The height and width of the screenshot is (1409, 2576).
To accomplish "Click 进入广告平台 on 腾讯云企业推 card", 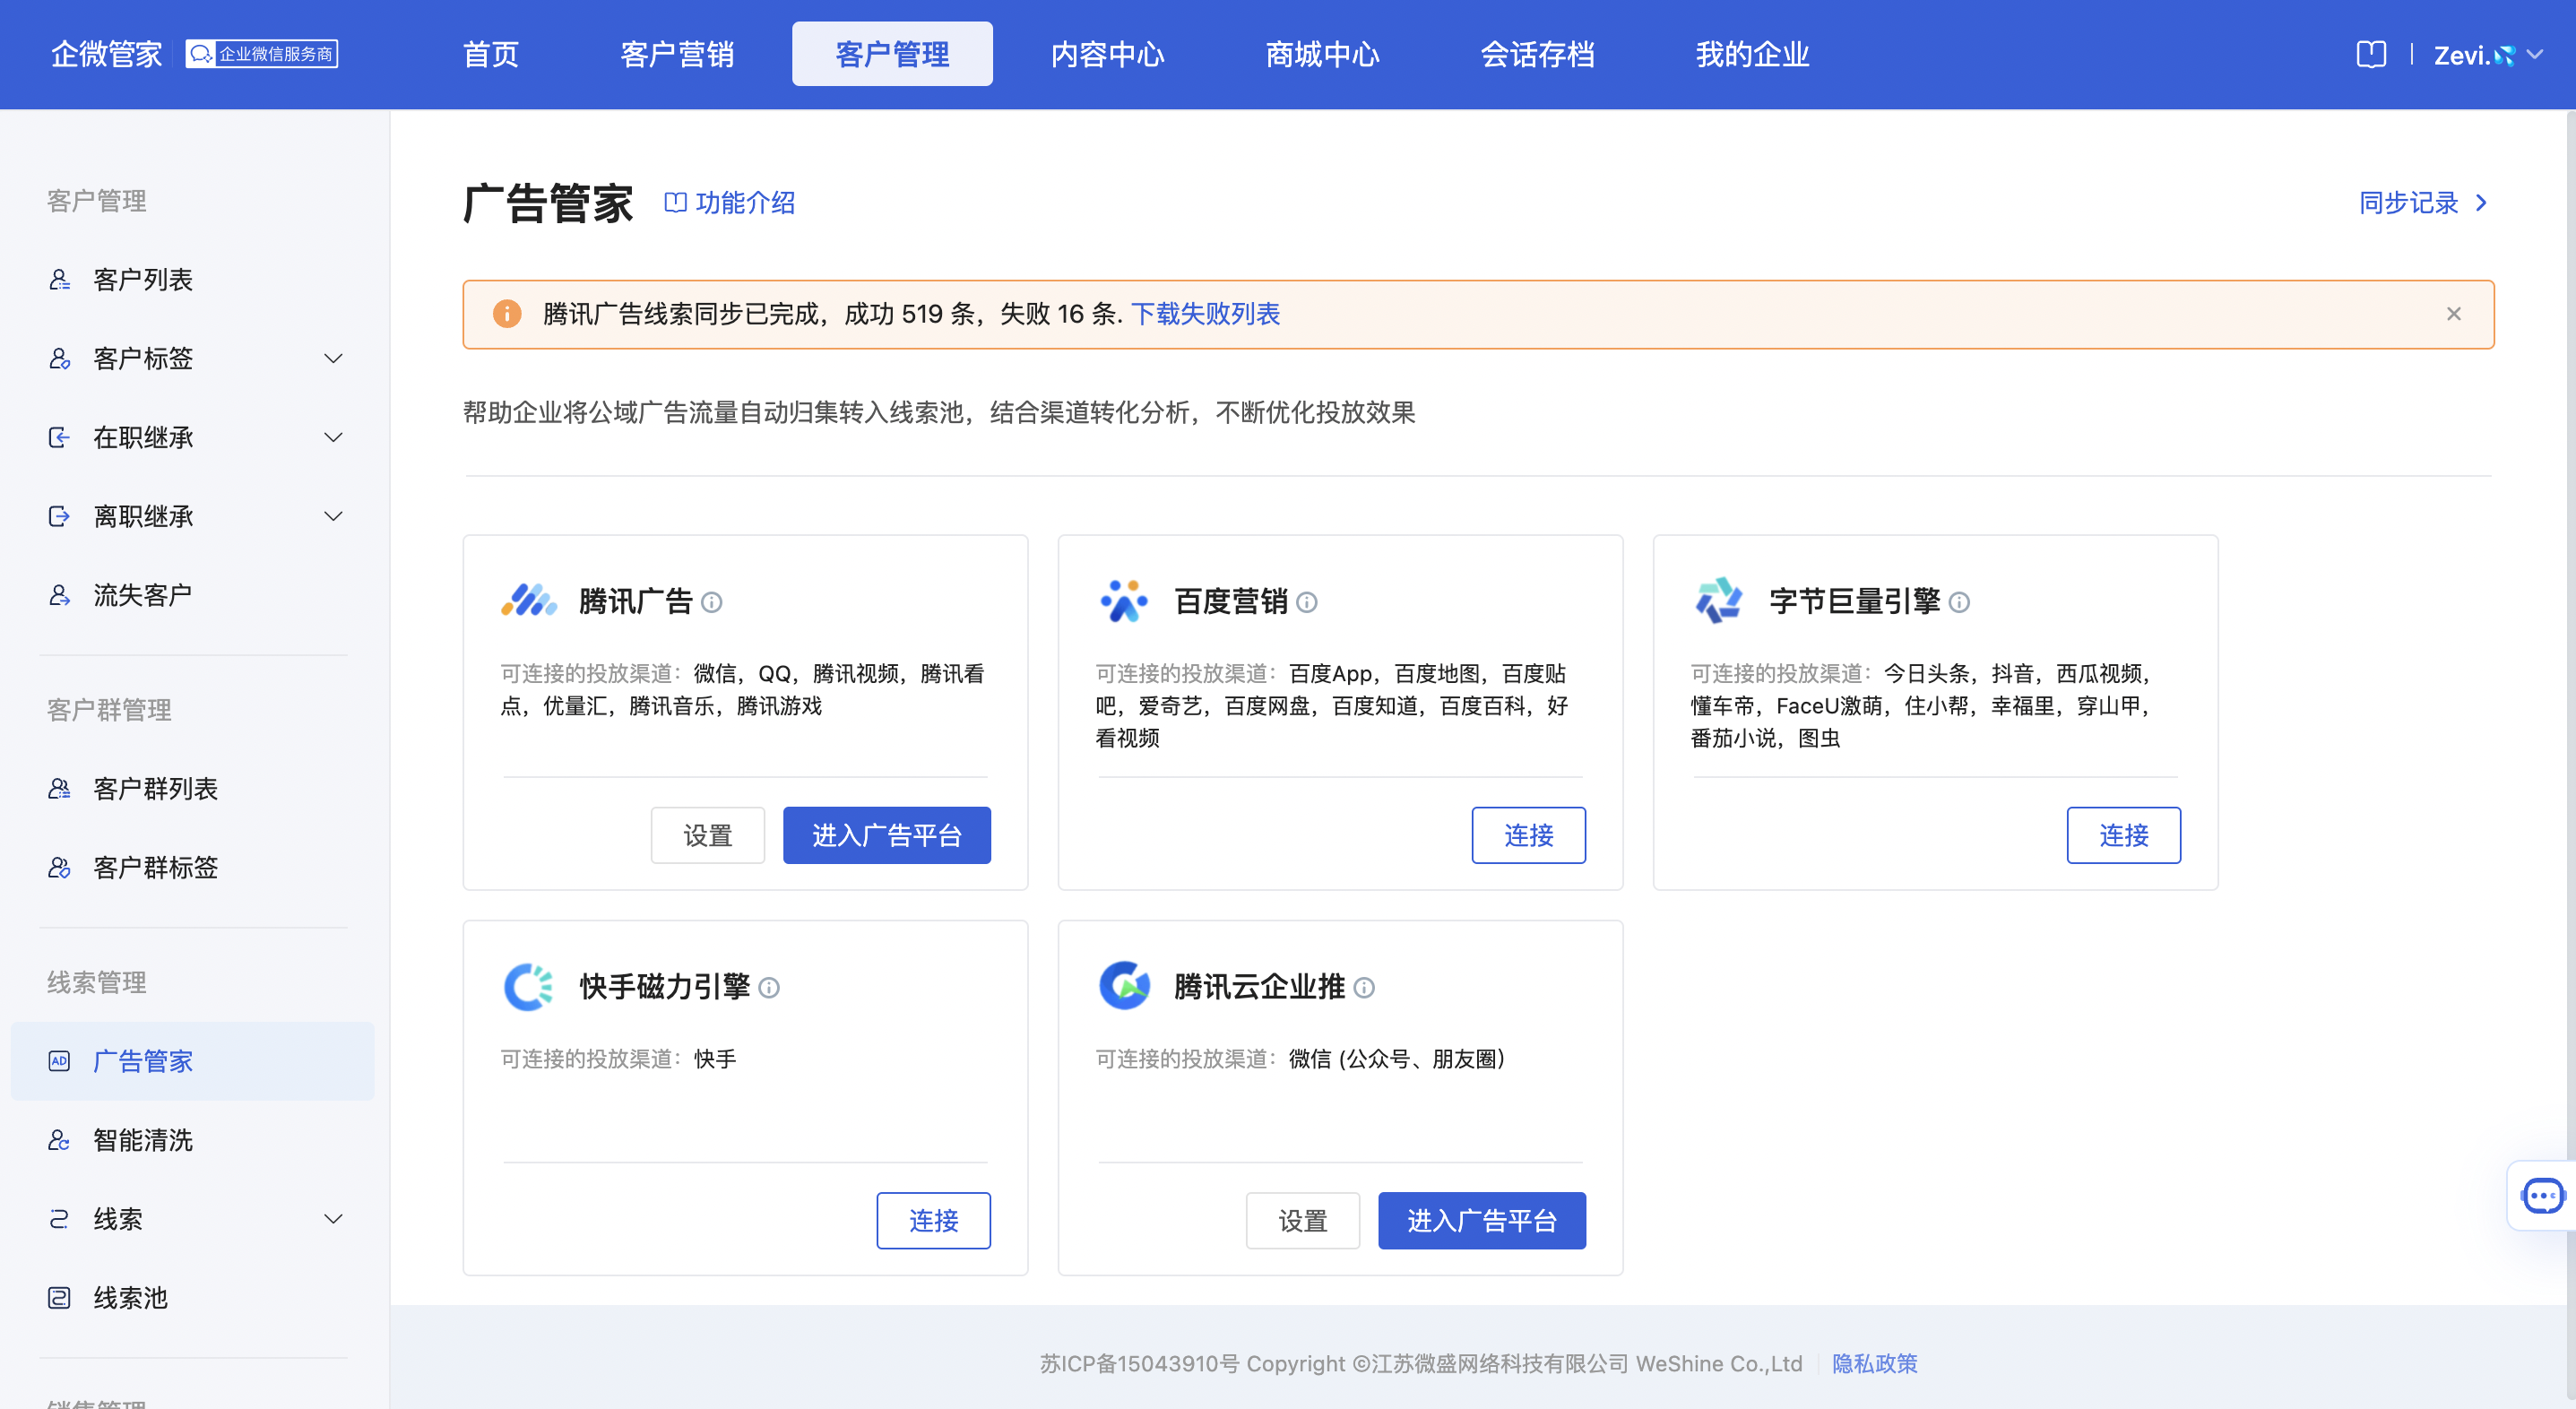I will (x=1482, y=1220).
